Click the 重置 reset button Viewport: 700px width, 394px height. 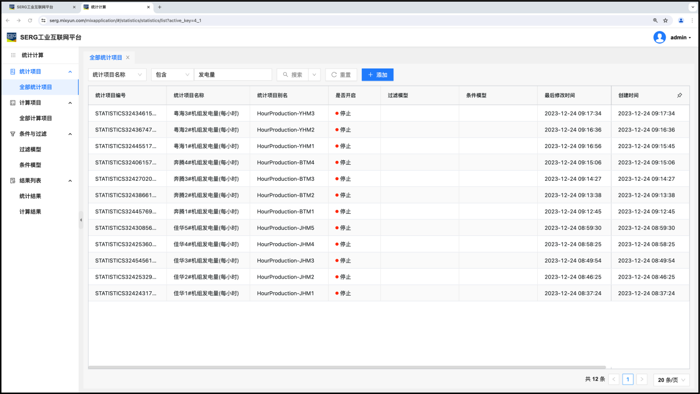(341, 75)
